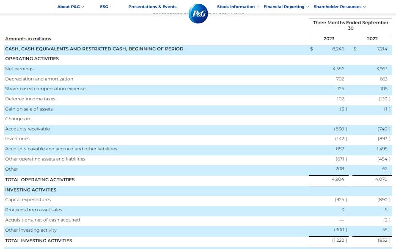Open the Stock Information menu

coord(236,7)
